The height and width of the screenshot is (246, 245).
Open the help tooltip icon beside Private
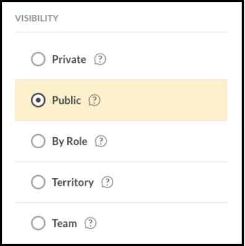[x=100, y=59]
